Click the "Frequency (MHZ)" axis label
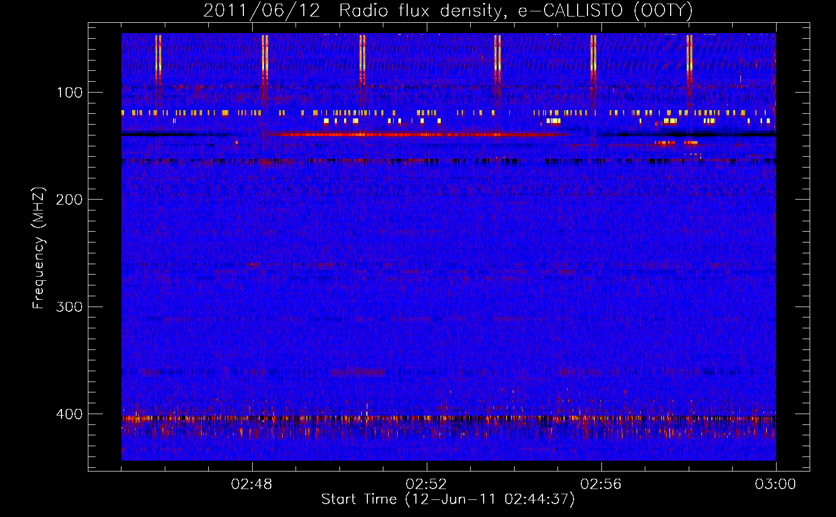The height and width of the screenshot is (517, 836). 39,248
